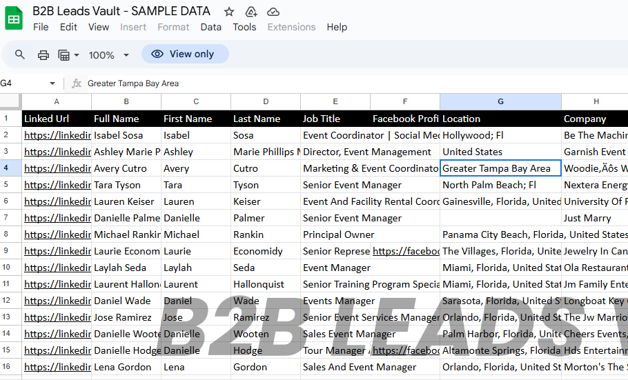Click the add to Drive shortcut icon
The height and width of the screenshot is (380, 628).
tap(251, 12)
